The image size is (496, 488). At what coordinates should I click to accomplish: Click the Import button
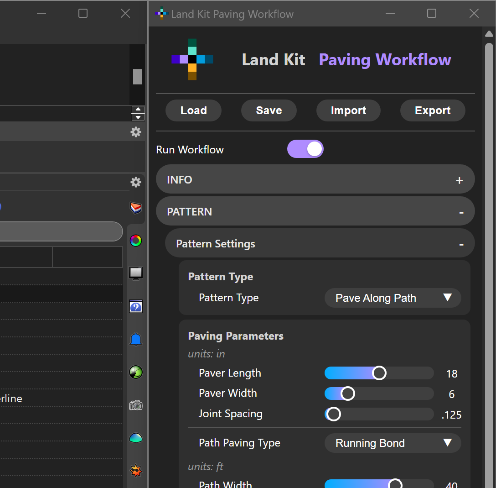point(348,110)
